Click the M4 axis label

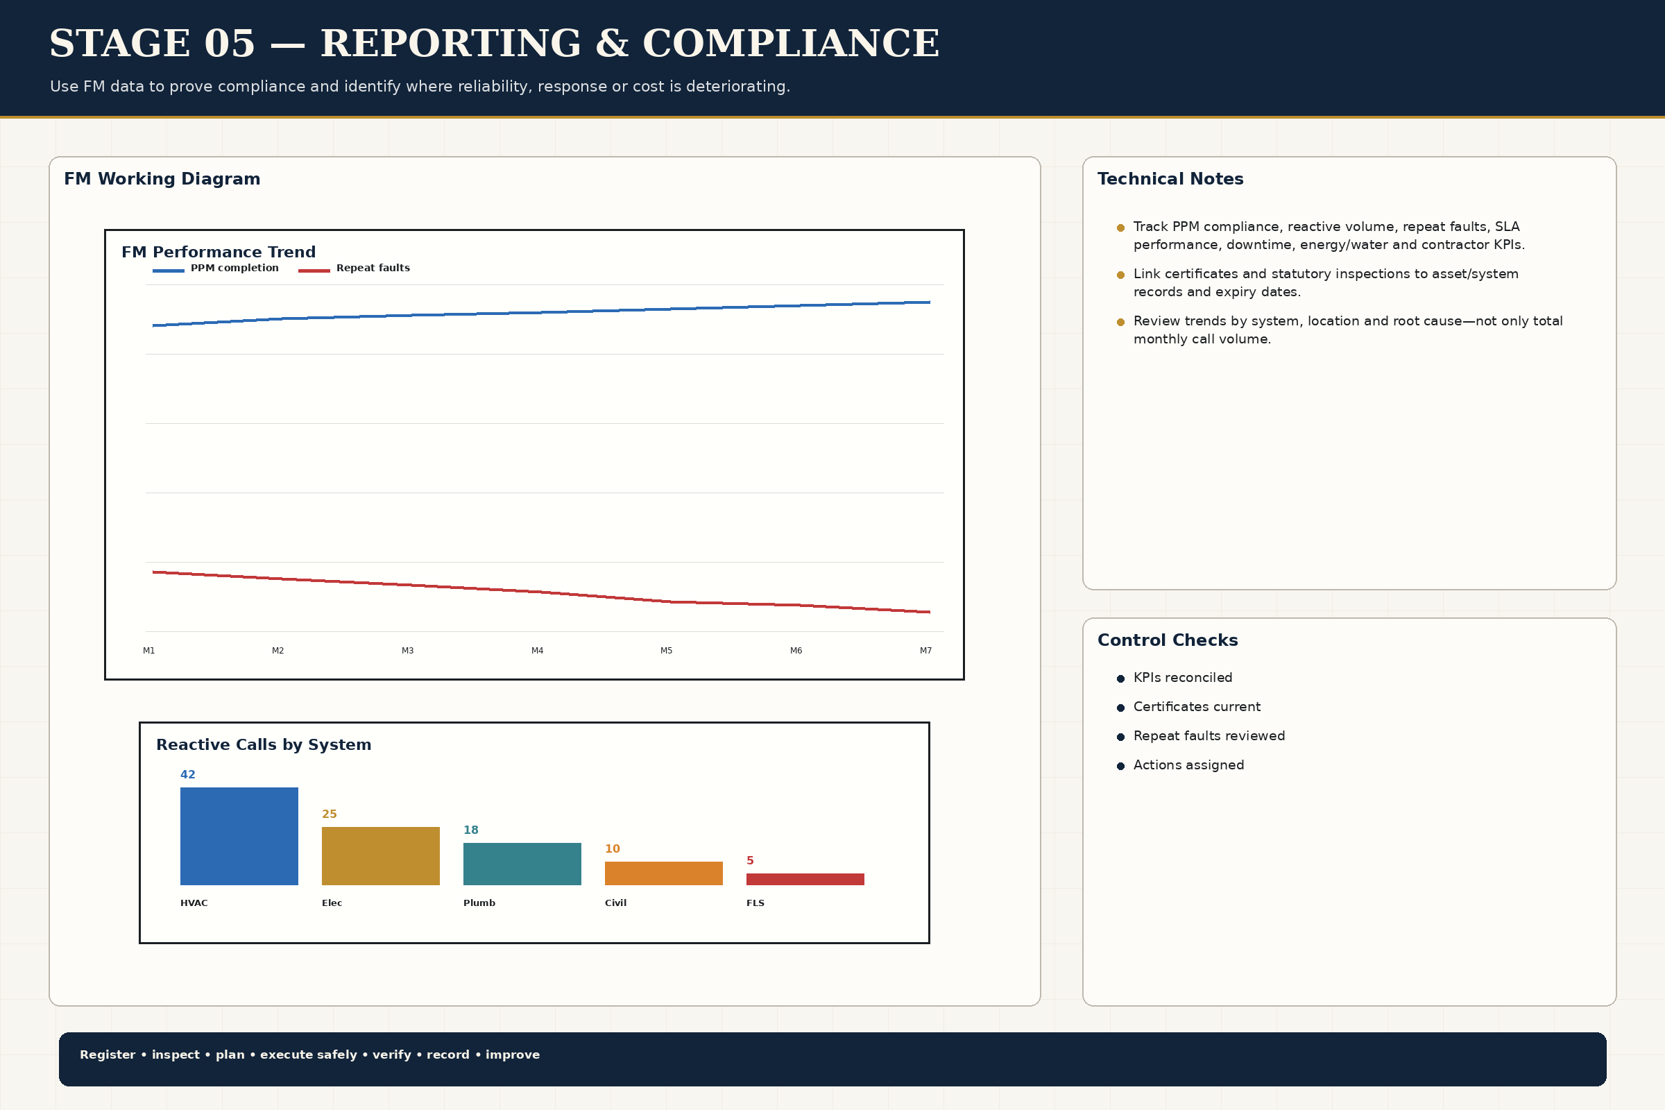coord(537,651)
